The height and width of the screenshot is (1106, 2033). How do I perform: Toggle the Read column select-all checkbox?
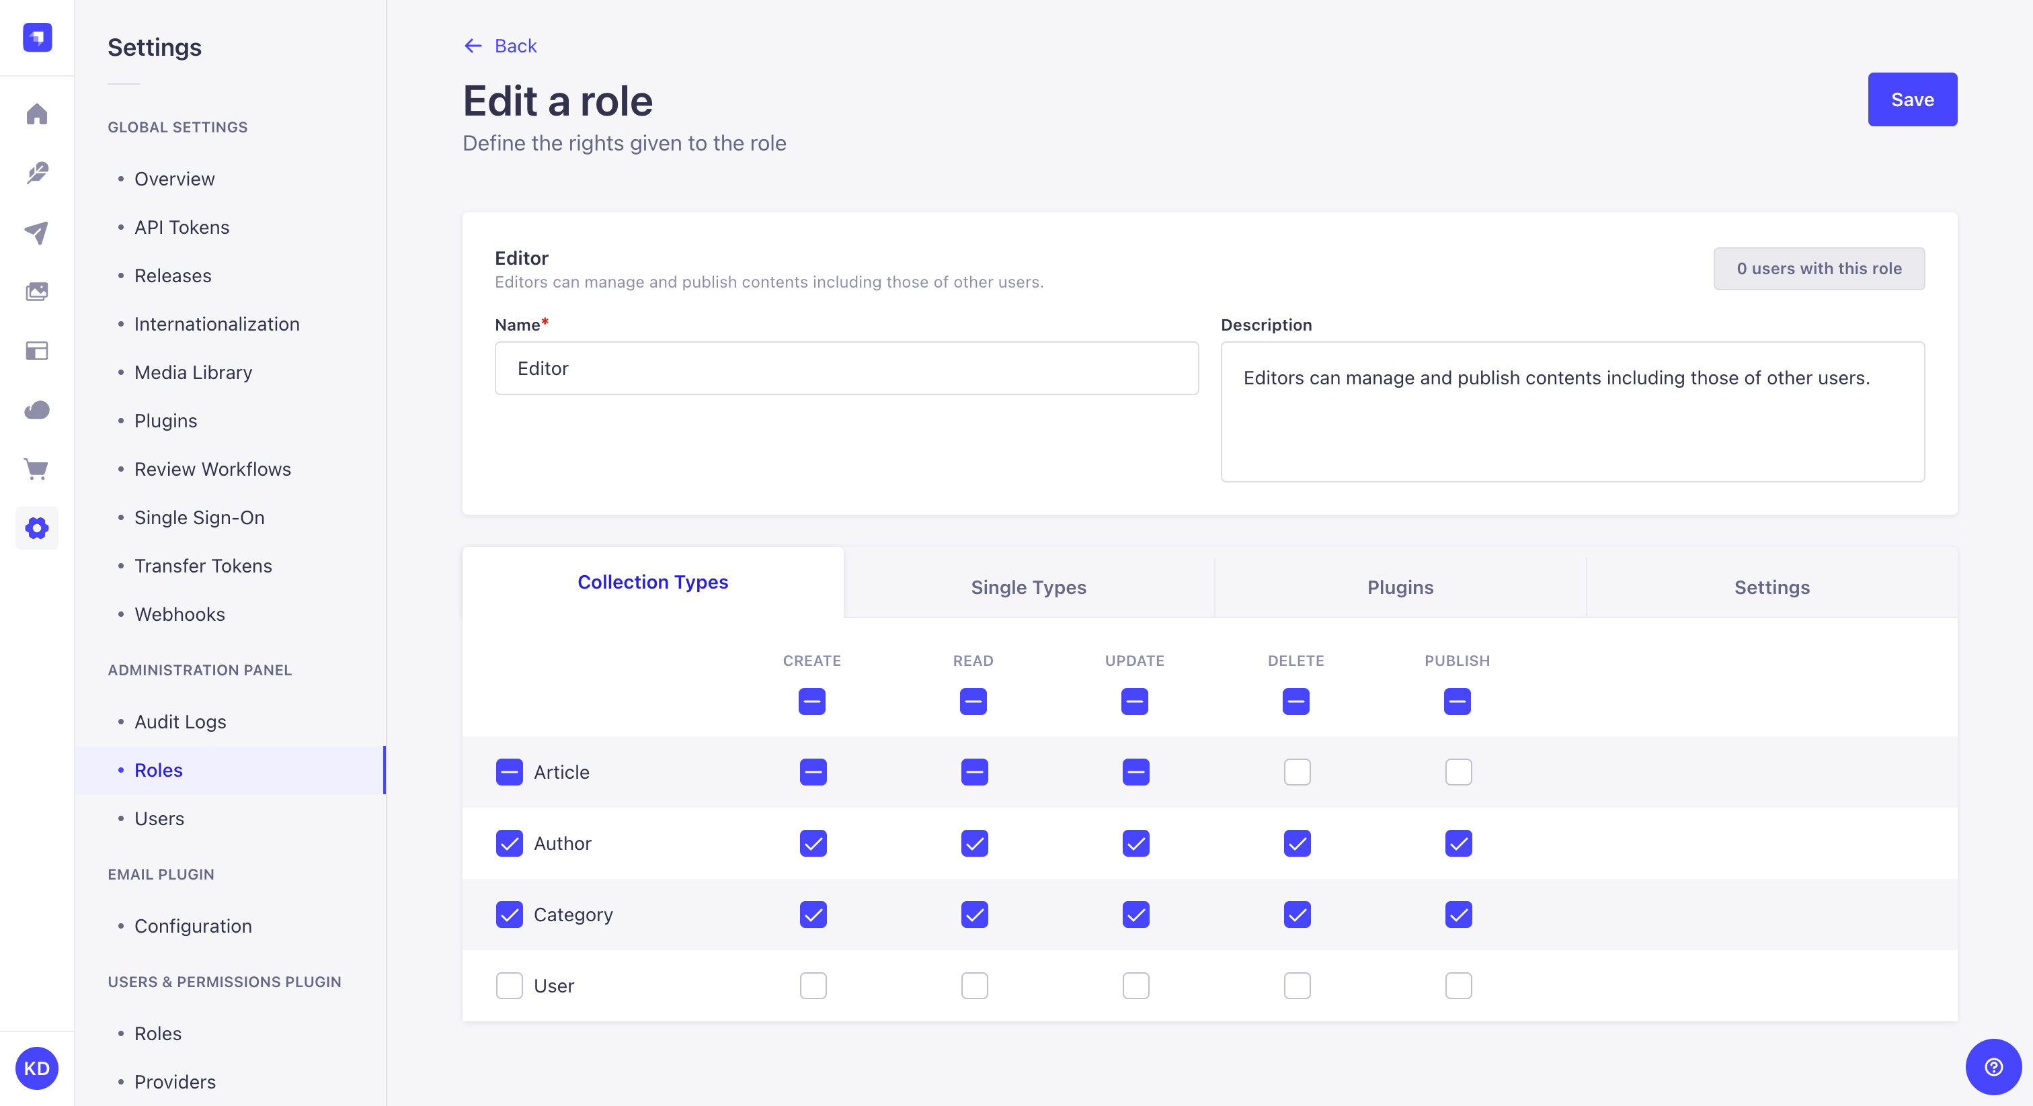click(x=972, y=701)
